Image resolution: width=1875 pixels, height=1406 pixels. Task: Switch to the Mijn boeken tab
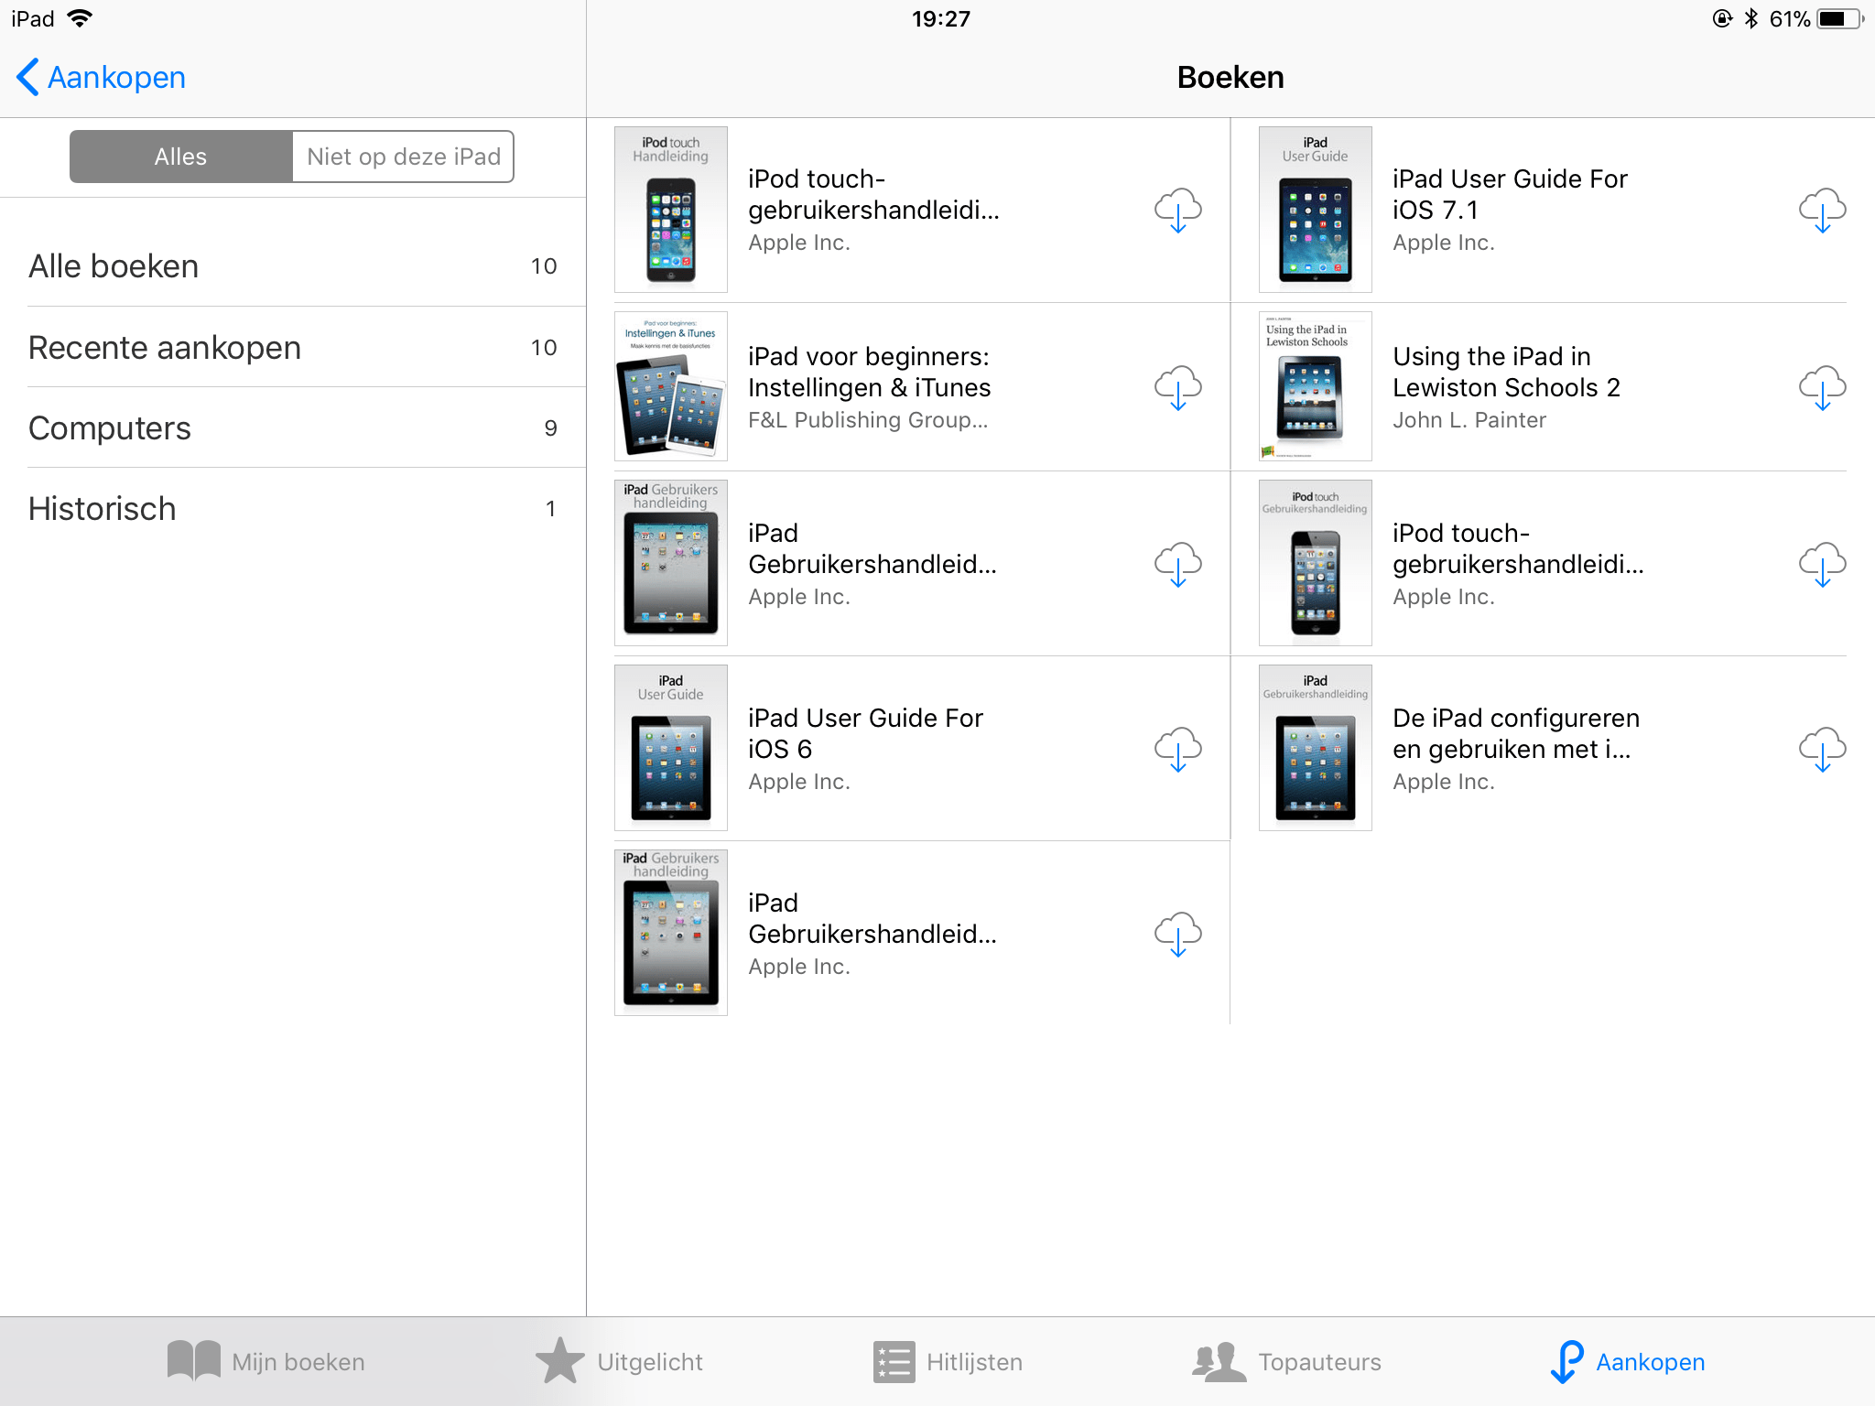coord(266,1361)
